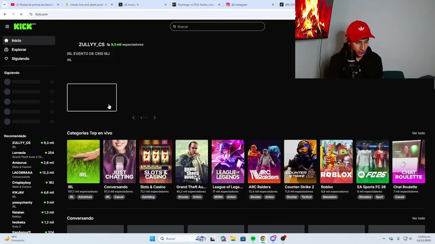This screenshot has height=244, width=435.
Task: Open File Explorer from the taskbar
Action: click(233, 239)
